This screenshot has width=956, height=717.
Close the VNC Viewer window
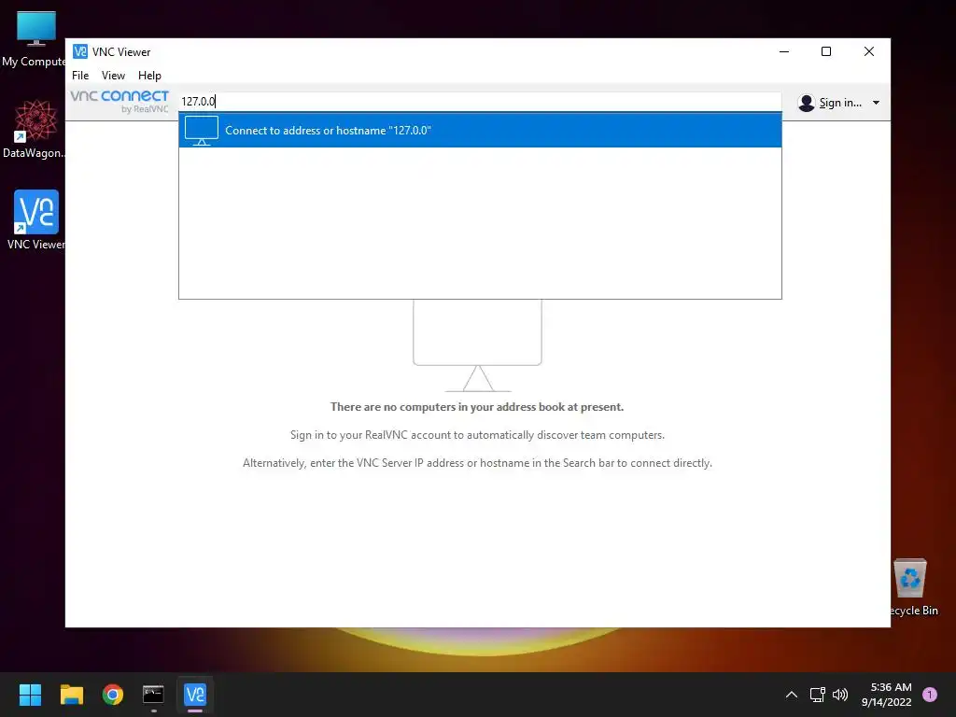pos(869,52)
